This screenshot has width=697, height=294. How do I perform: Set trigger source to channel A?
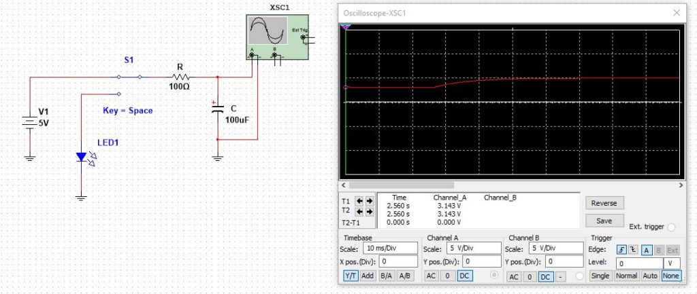point(647,250)
